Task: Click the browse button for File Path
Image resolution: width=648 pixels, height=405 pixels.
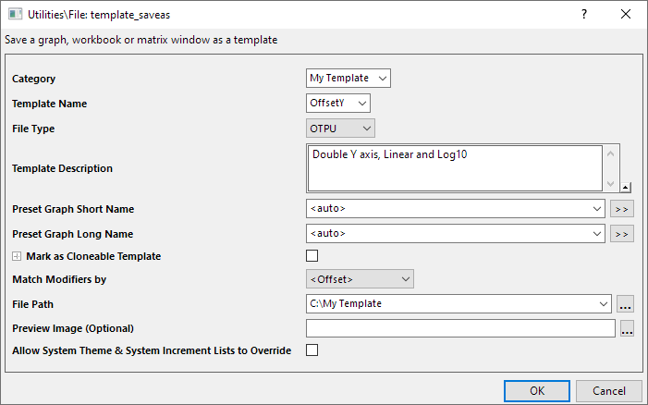Action: click(x=626, y=303)
